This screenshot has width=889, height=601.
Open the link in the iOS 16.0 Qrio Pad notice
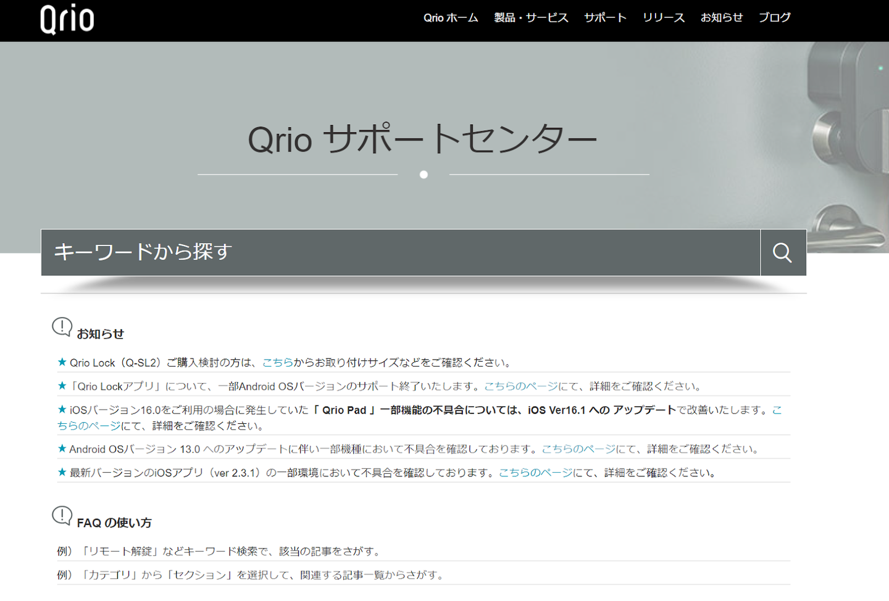tap(89, 426)
